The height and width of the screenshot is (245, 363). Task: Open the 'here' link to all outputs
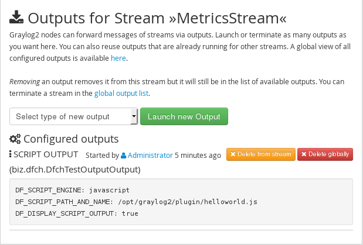[x=118, y=58]
